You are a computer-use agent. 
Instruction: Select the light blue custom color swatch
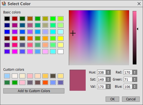pos(7,76)
